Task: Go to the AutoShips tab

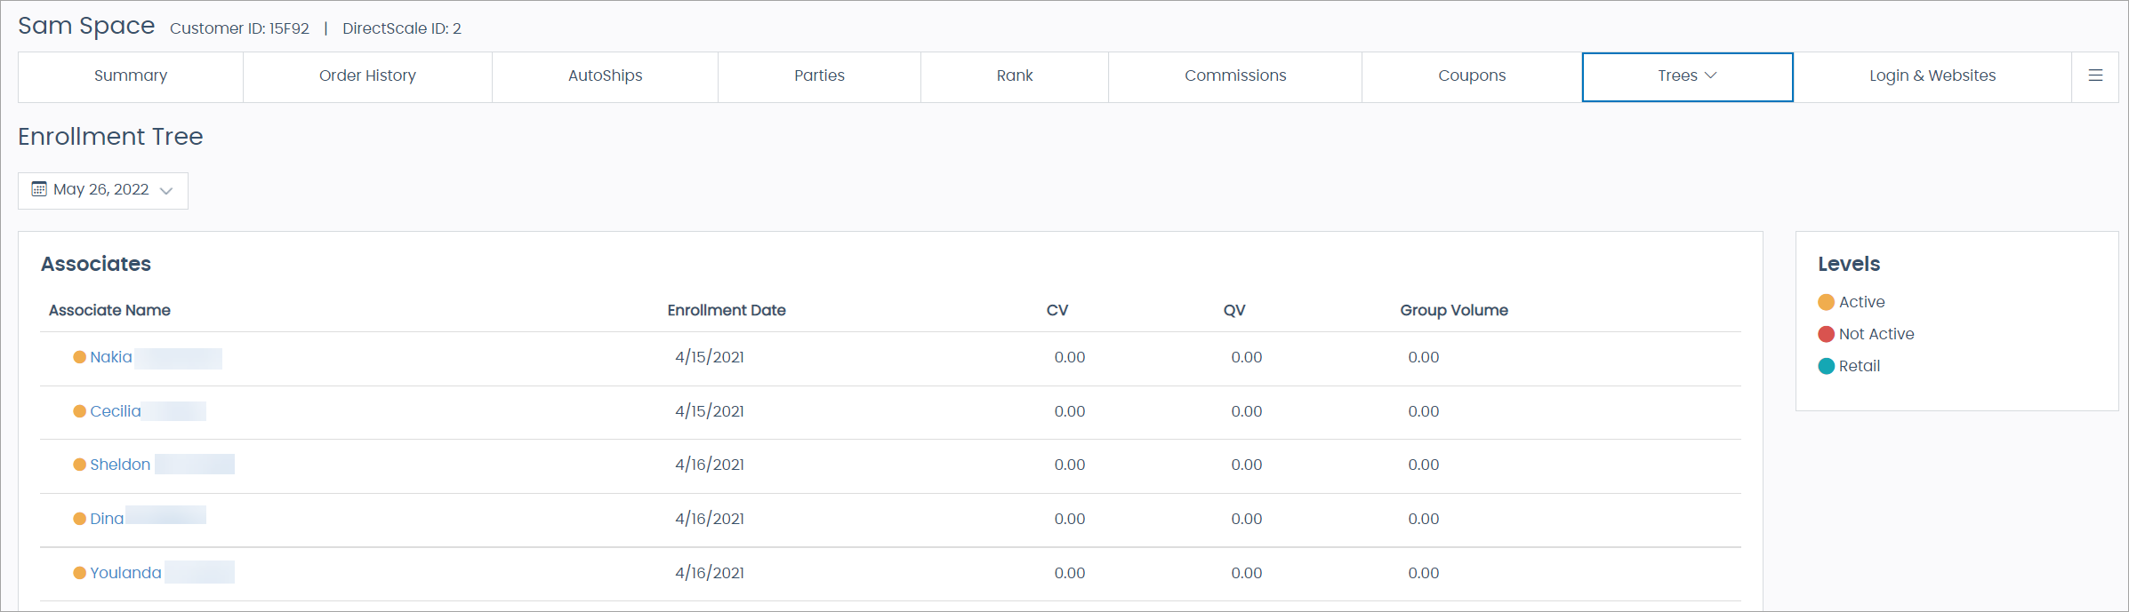Action: click(x=605, y=76)
